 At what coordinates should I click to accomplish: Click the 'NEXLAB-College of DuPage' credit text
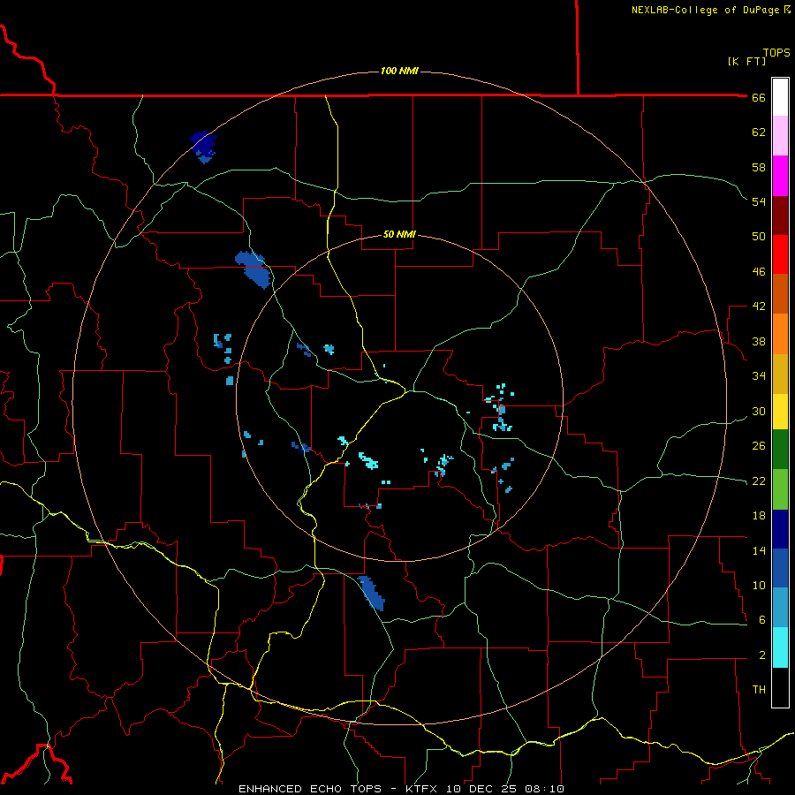click(705, 10)
